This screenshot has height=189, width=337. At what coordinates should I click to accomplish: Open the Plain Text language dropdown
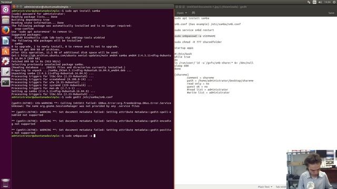pyautogui.click(x=265, y=187)
